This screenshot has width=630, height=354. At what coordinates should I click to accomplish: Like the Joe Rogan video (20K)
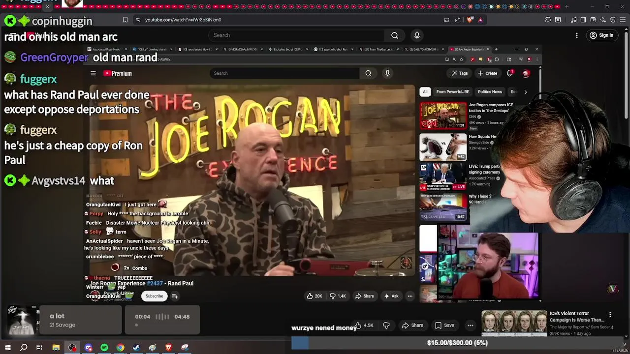tap(314, 296)
